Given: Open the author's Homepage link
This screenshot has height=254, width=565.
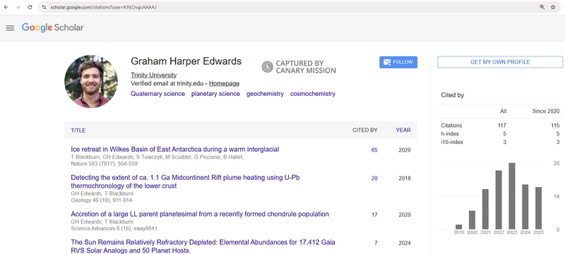Looking at the screenshot, I should coord(224,83).
